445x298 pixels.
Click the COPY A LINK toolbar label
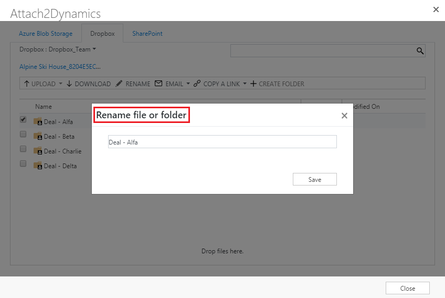(221, 84)
